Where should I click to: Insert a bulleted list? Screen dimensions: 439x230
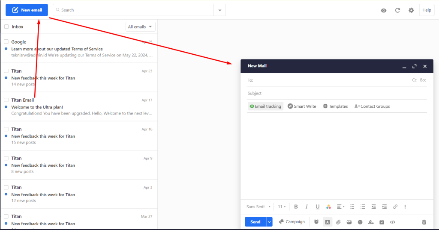click(x=363, y=207)
